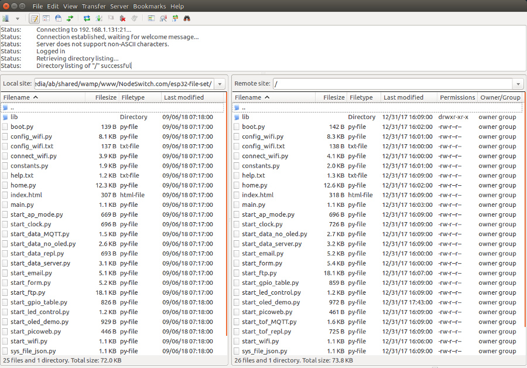Viewport: 527px width, 368px height.
Task: Expand the Site Manager dropdown arrow
Action: [18, 19]
